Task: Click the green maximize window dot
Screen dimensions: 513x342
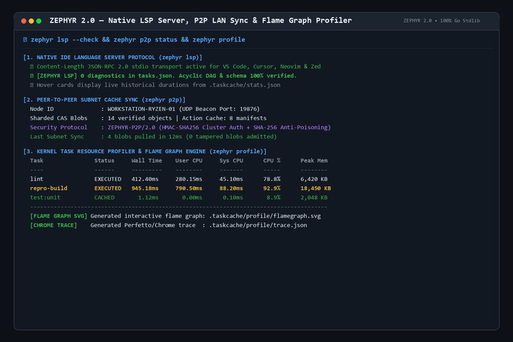Action: [x=39, y=21]
